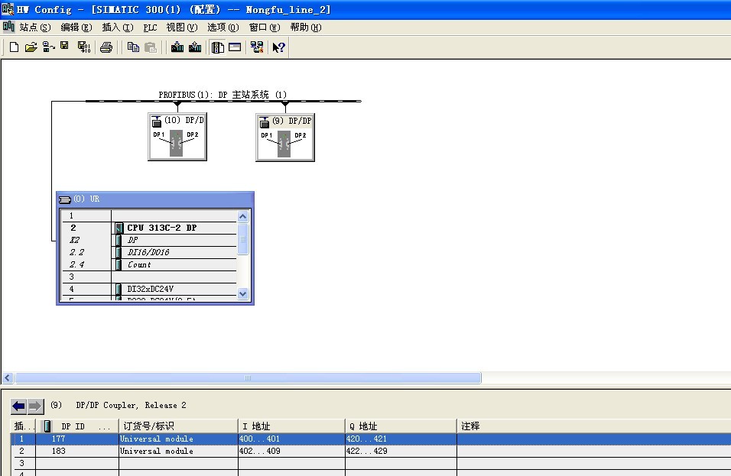Click I address cell 402...409
The image size is (731, 476).
pyautogui.click(x=292, y=451)
